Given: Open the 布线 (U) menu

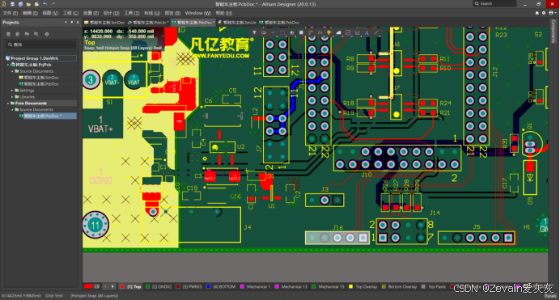Looking at the screenshot, I should point(152,13).
